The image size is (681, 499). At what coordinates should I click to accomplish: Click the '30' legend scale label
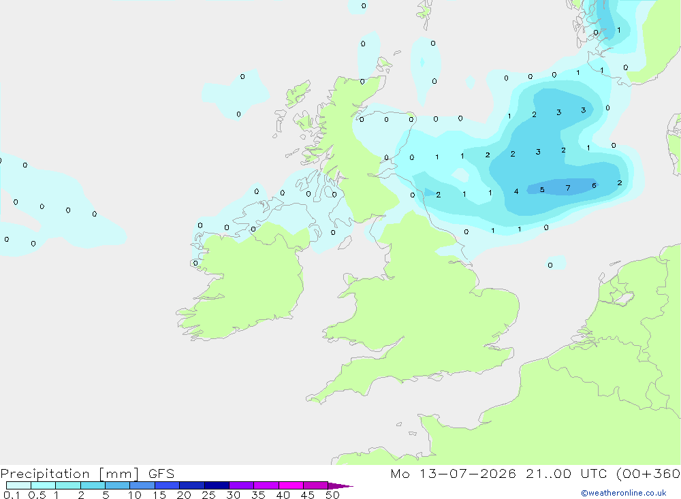point(233,495)
